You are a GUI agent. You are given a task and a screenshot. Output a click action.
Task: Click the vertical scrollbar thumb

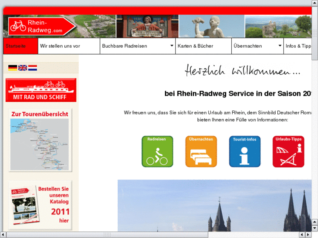coord(315,33)
